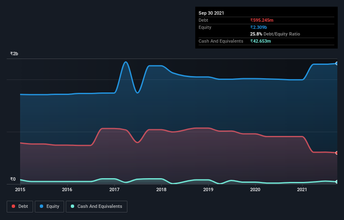This screenshot has width=344, height=220.
Task: Click the teal Cash endpoint marker
Action: pyautogui.click(x=337, y=182)
